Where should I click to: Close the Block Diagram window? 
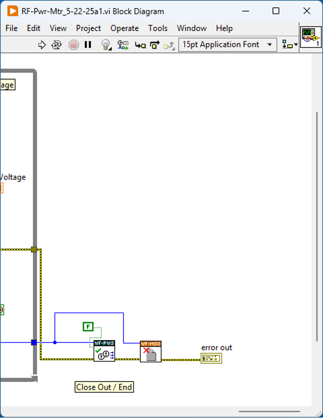pos(307,11)
